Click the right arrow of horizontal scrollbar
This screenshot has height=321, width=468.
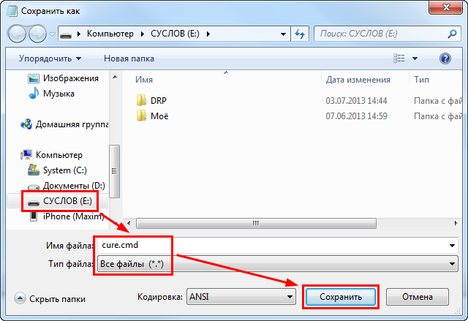coord(456,223)
